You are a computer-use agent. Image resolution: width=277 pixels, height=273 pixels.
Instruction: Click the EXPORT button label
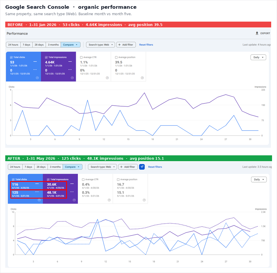click(265, 33)
